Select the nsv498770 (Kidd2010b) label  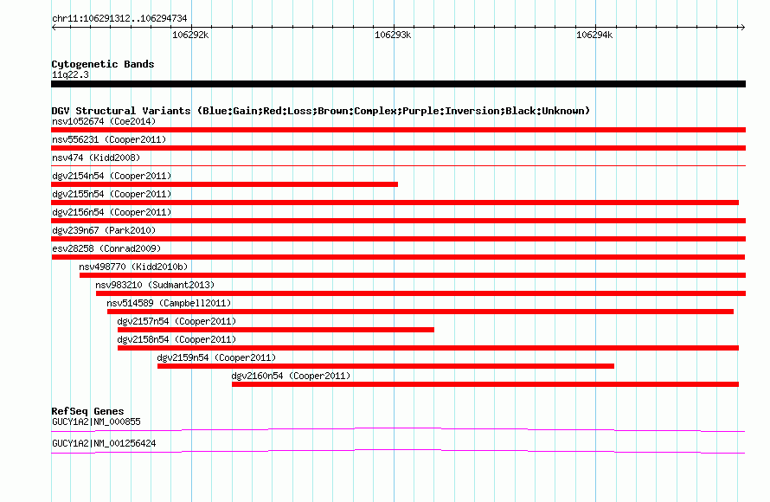(133, 267)
